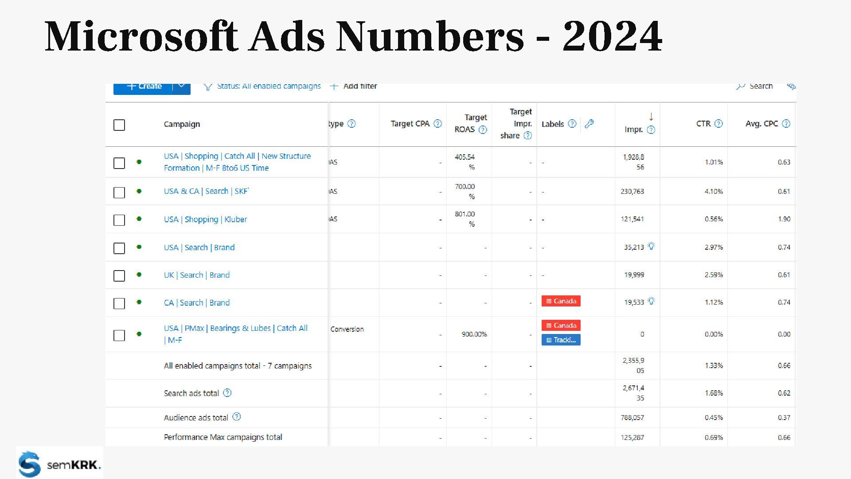Click the 1.90 Avg. CPC cell
The width and height of the screenshot is (851, 479).
pyautogui.click(x=784, y=219)
